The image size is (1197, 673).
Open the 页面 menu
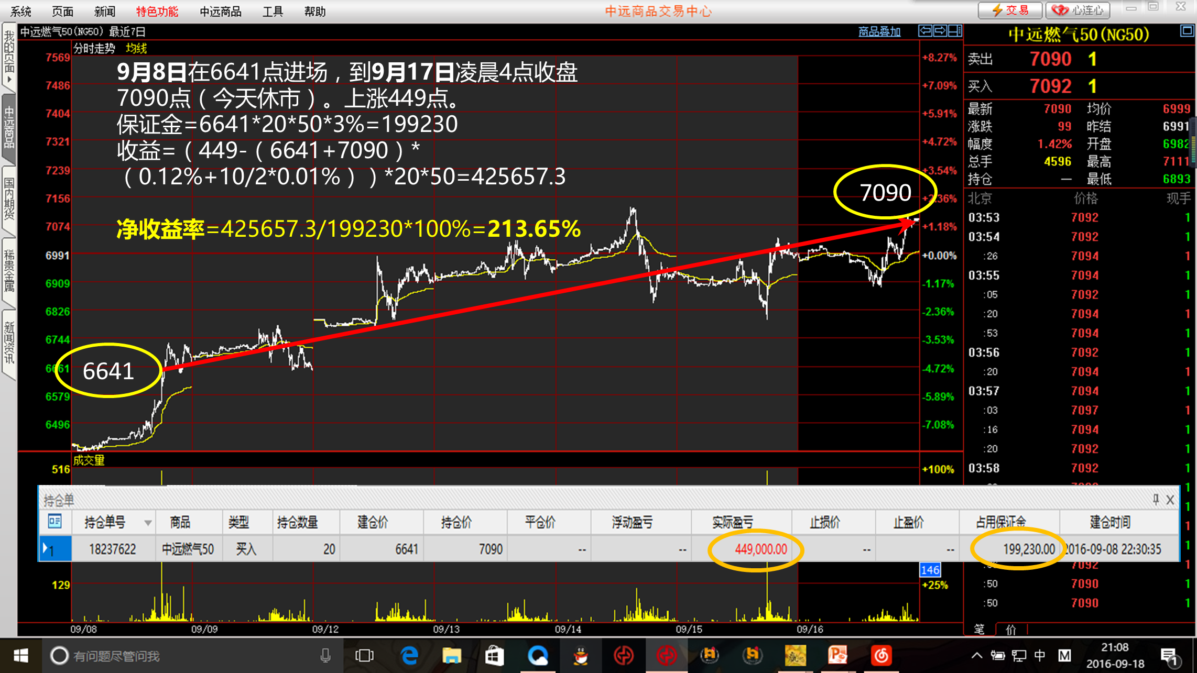pos(63,11)
